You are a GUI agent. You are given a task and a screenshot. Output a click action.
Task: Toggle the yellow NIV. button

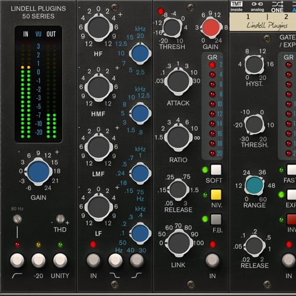pos(216,195)
